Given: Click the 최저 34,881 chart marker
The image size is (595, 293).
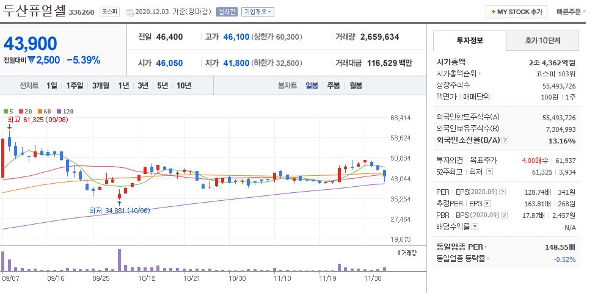Looking at the screenshot, I should click(120, 211).
